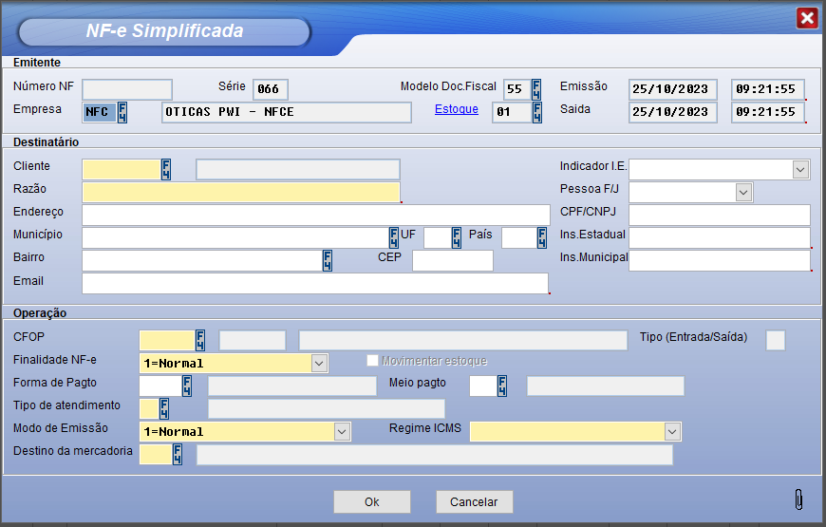Open the F4 lookup beside Empresa field
Screen dimensions: 826x527
click(122, 113)
